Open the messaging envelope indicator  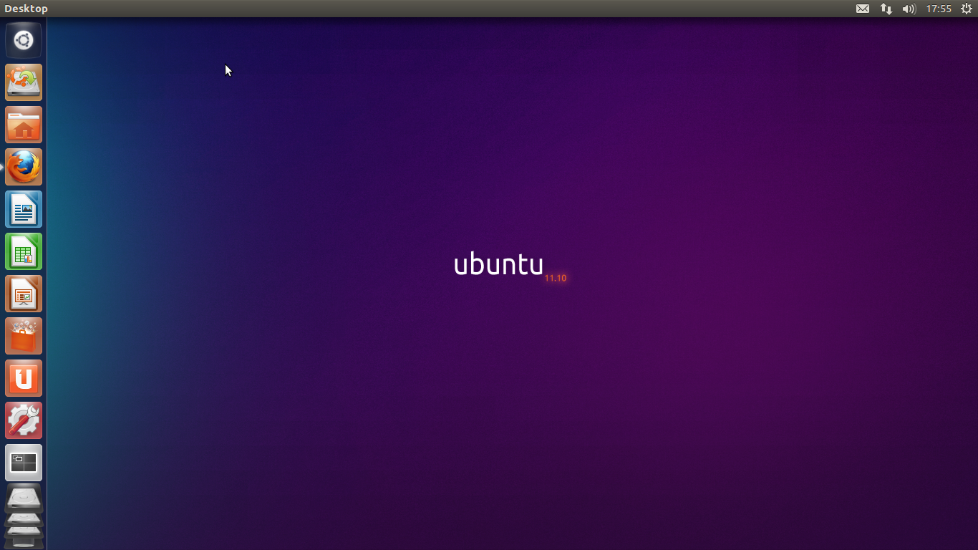click(x=863, y=9)
